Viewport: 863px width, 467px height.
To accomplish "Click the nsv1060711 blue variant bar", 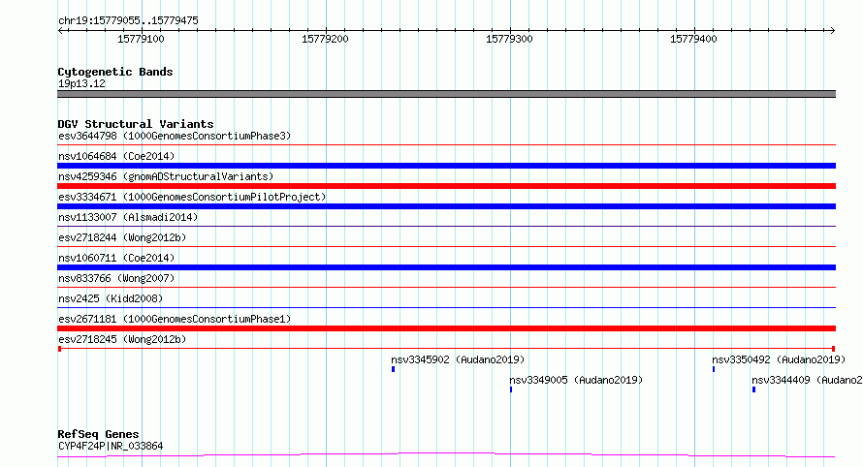I will [x=446, y=267].
